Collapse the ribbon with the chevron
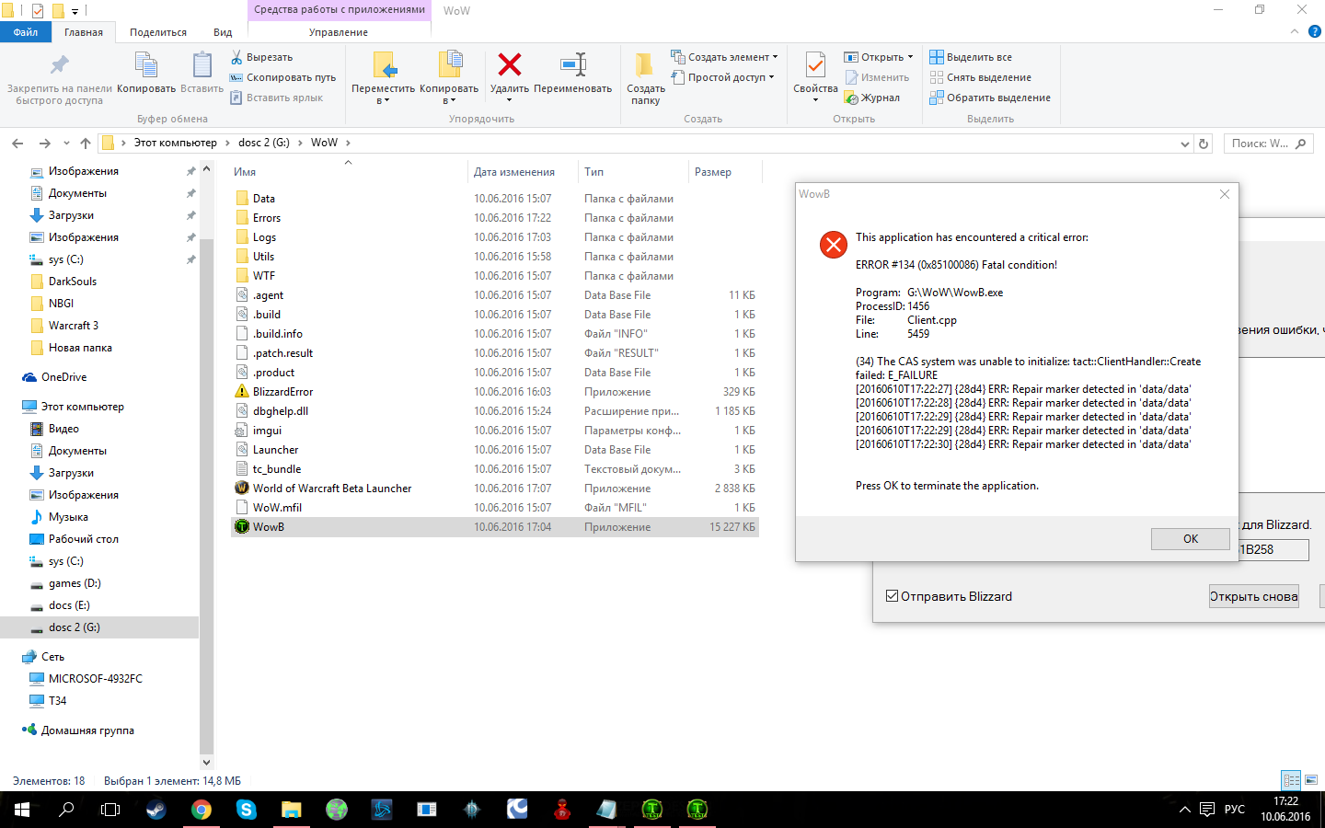1325x828 pixels. 1294,31
